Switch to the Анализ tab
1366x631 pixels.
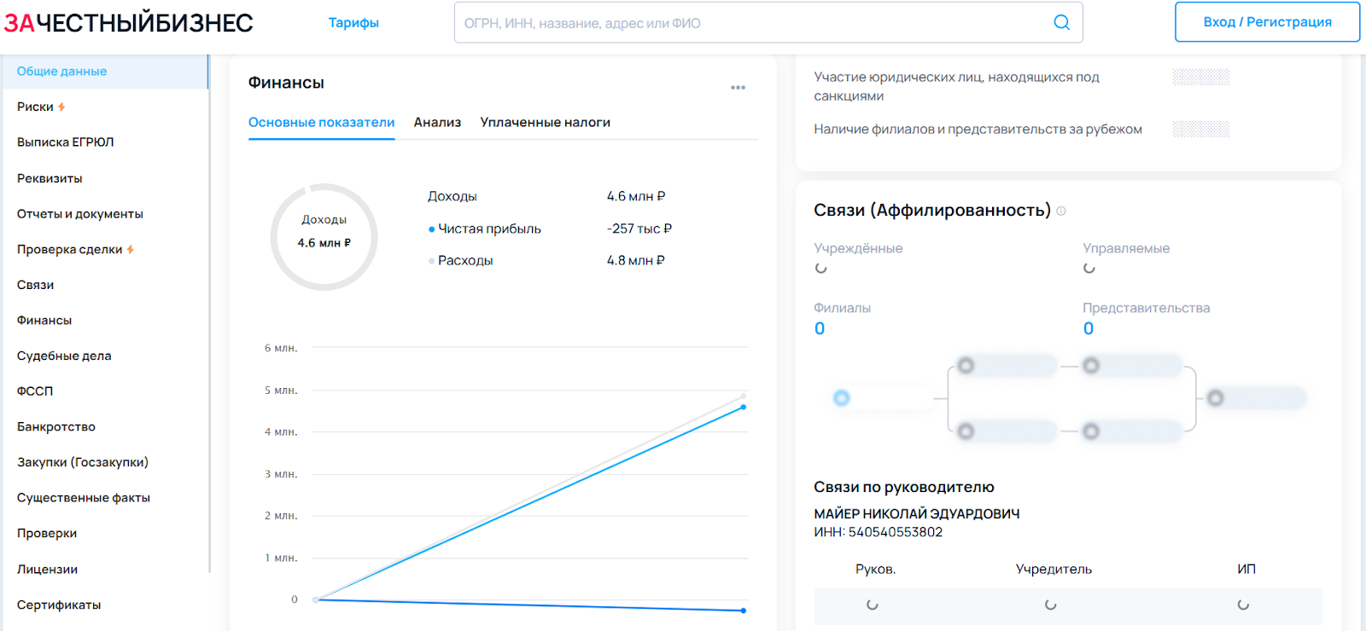point(437,123)
